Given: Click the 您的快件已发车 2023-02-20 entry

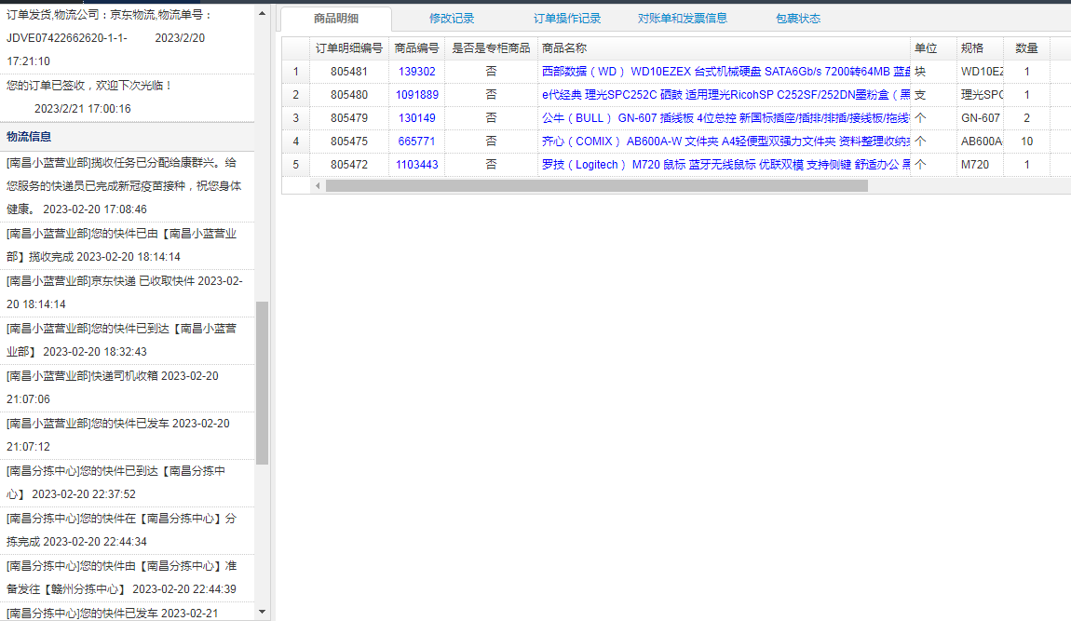Looking at the screenshot, I should [127, 435].
